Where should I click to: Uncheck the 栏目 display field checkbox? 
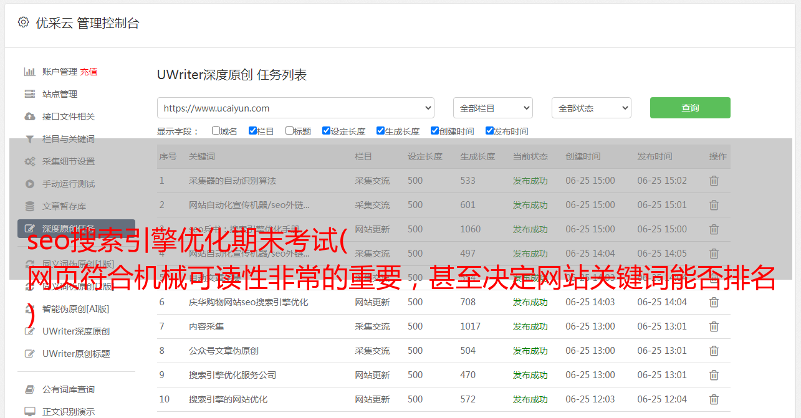[x=252, y=131]
